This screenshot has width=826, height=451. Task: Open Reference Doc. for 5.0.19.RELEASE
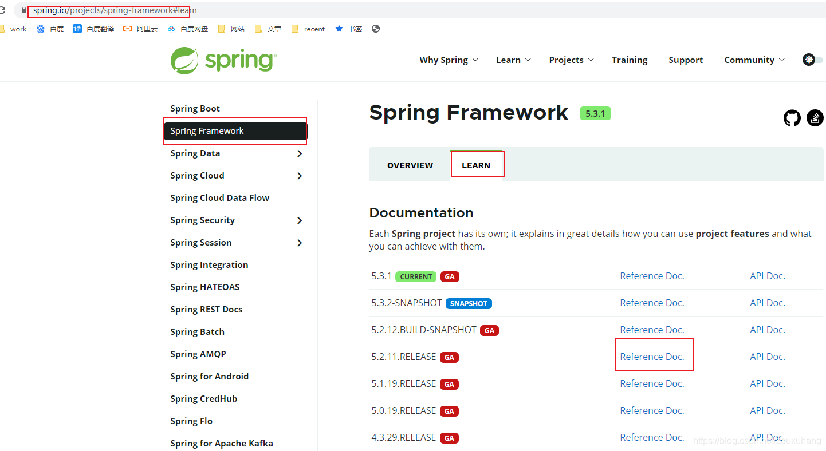click(652, 410)
